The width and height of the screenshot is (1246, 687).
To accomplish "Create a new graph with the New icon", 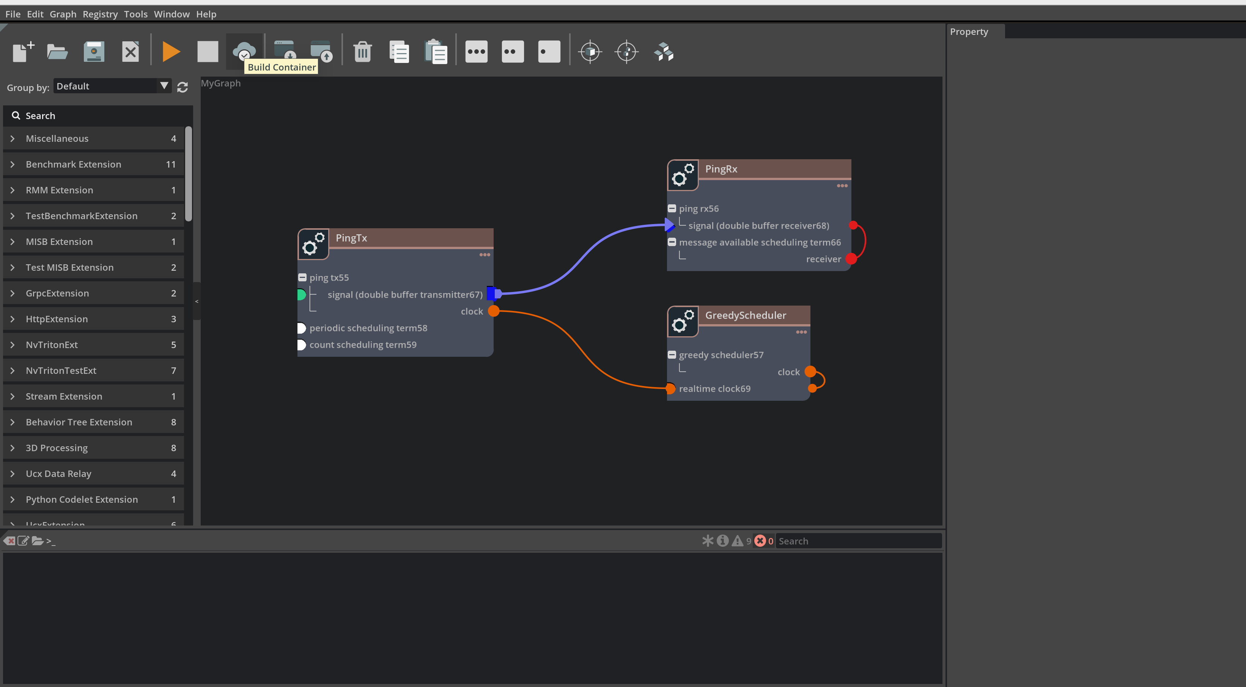I will click(23, 51).
